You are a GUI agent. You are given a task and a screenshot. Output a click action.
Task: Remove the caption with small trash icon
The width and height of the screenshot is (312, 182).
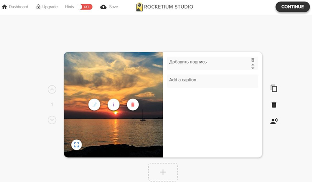coord(253,60)
